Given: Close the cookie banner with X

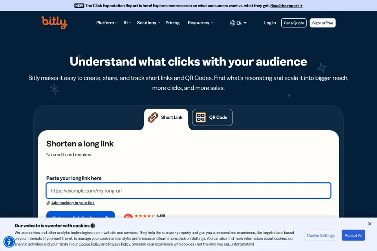Looking at the screenshot, I should (x=370, y=224).
